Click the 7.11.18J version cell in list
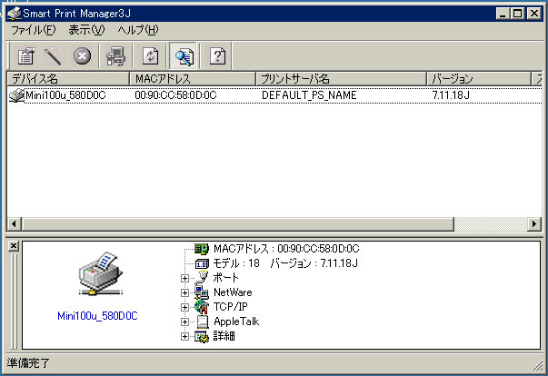The width and height of the screenshot is (548, 376). click(x=451, y=95)
